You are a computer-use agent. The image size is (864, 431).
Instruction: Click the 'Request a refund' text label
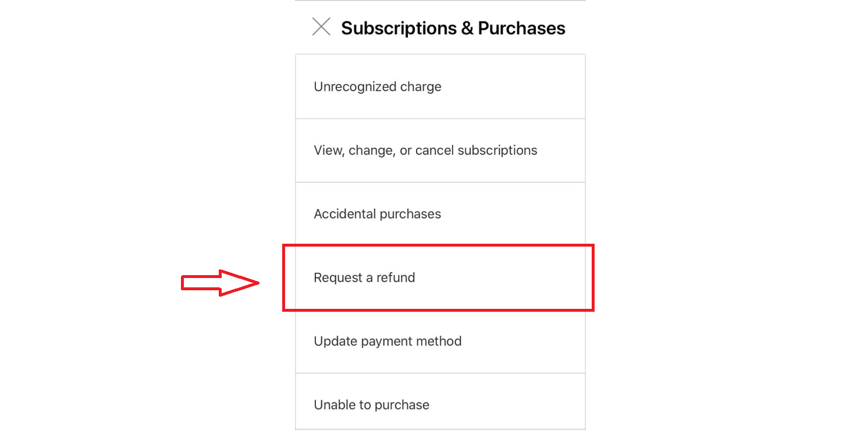(x=364, y=277)
